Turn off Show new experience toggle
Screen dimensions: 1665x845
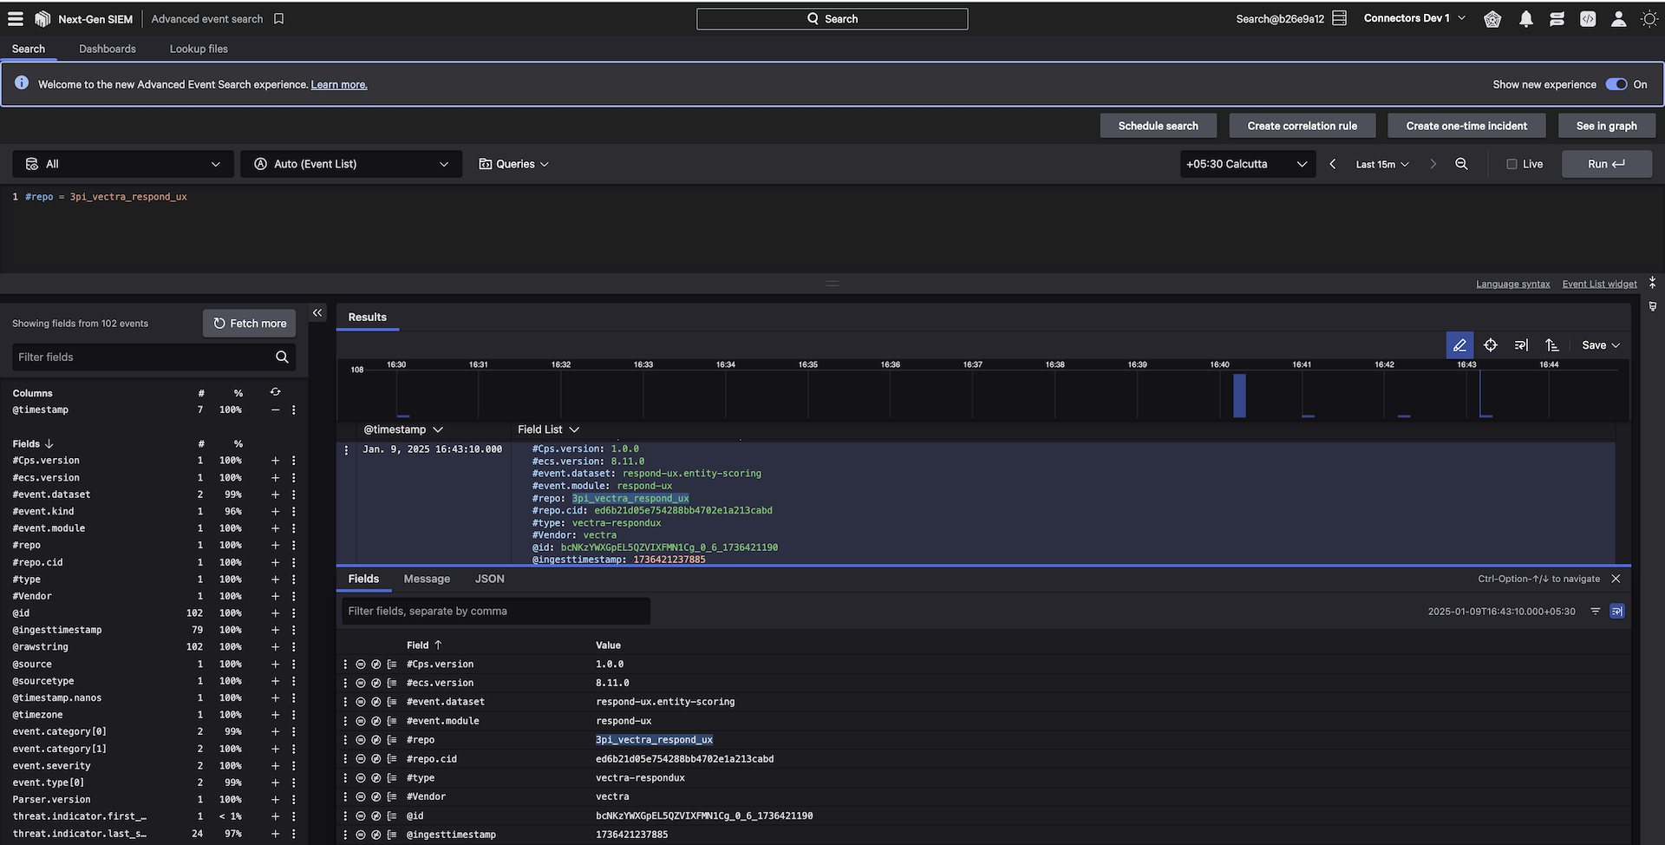coord(1616,84)
